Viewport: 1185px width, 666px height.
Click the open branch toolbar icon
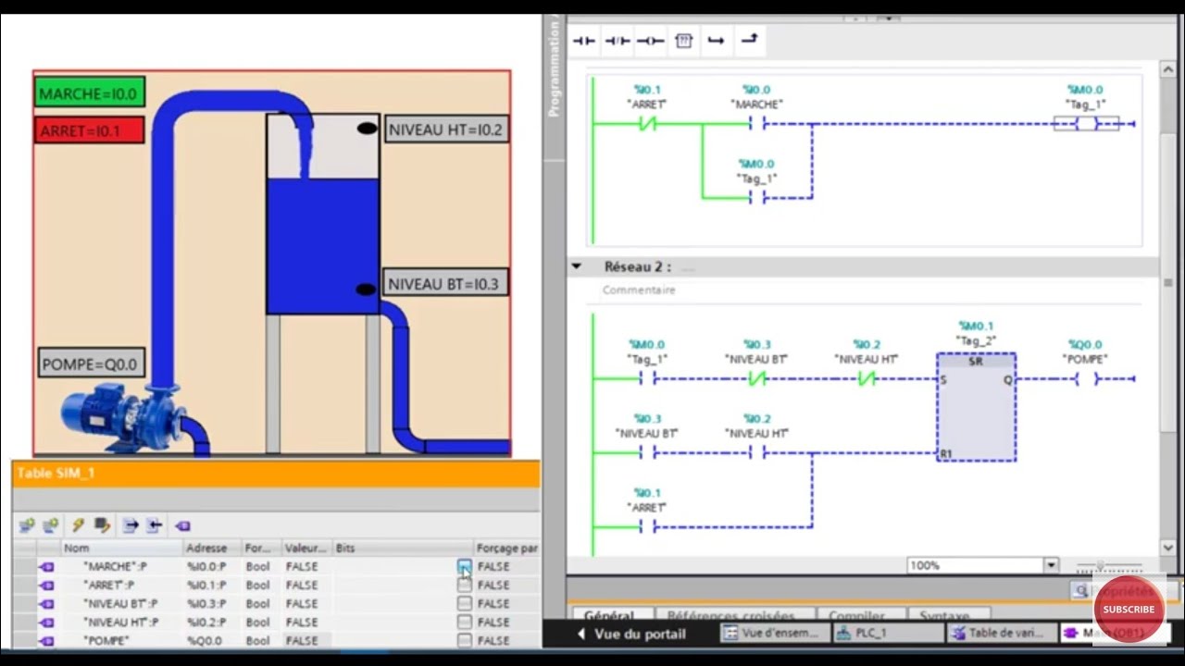pyautogui.click(x=716, y=41)
